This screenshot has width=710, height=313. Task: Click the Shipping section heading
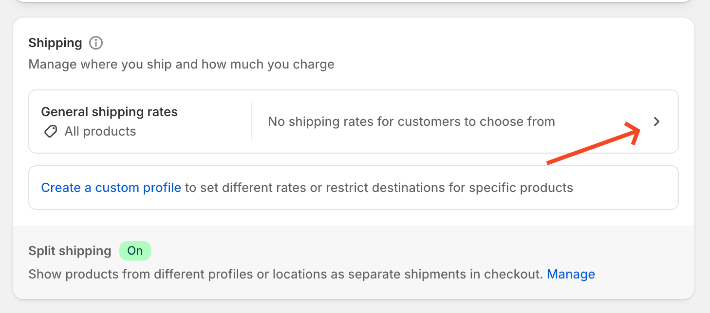coord(55,43)
